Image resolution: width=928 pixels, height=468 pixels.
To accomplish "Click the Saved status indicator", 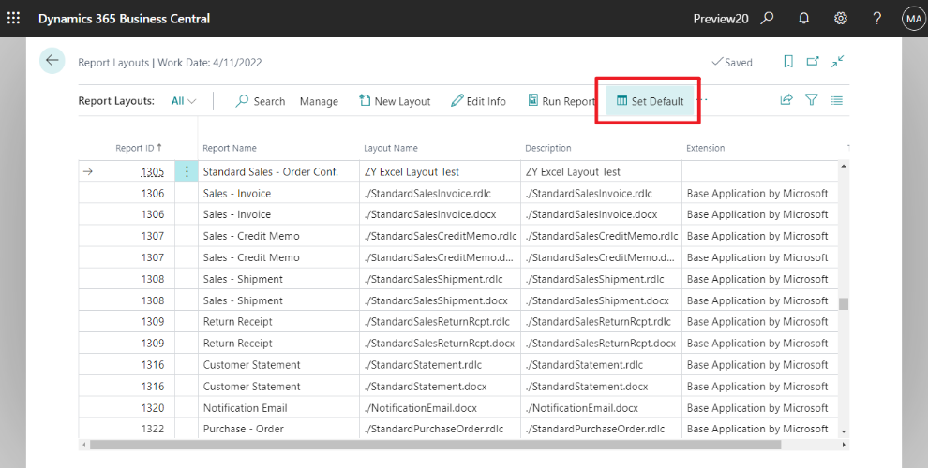I will [731, 62].
